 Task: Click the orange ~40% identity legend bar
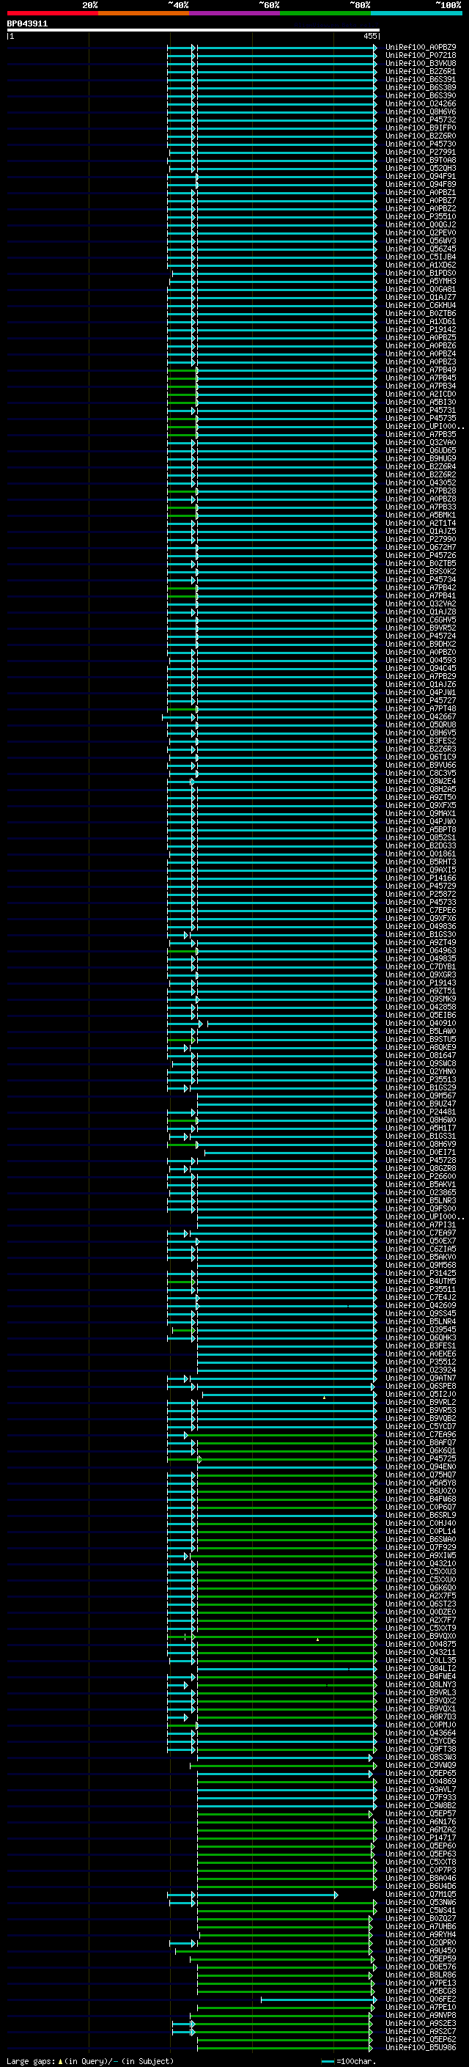pos(144,13)
